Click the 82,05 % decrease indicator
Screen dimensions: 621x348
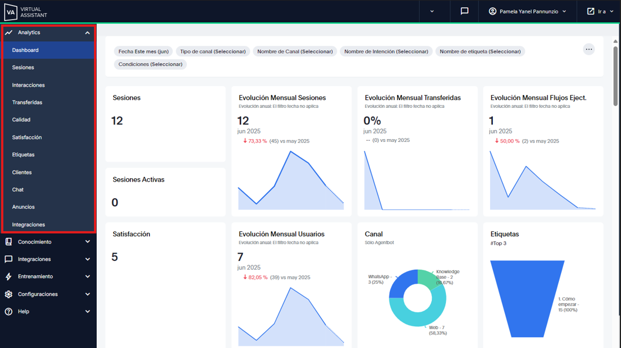(x=256, y=278)
